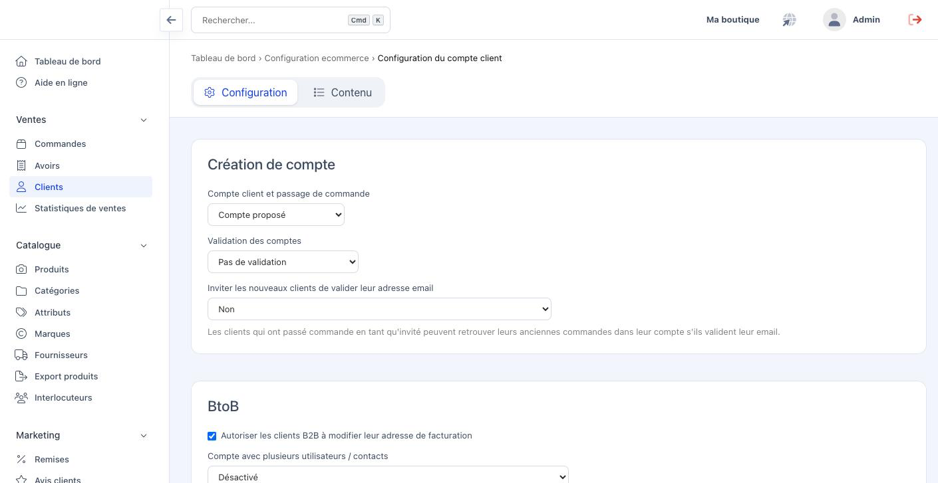Click the 'Création de compte' heading
Viewport: 938px width, 483px height.
tap(271, 164)
